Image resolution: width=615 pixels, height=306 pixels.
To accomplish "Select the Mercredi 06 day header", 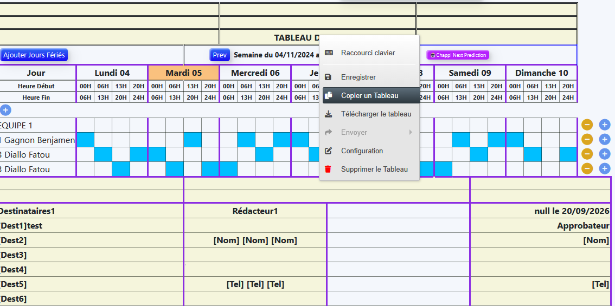I will [255, 73].
